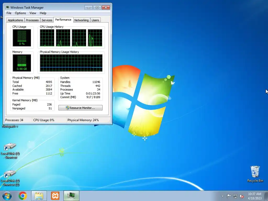Select the Performance tab

tap(63, 20)
